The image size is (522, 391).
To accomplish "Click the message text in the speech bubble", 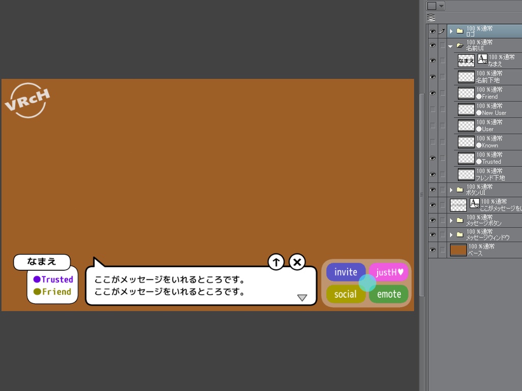I will (x=170, y=286).
